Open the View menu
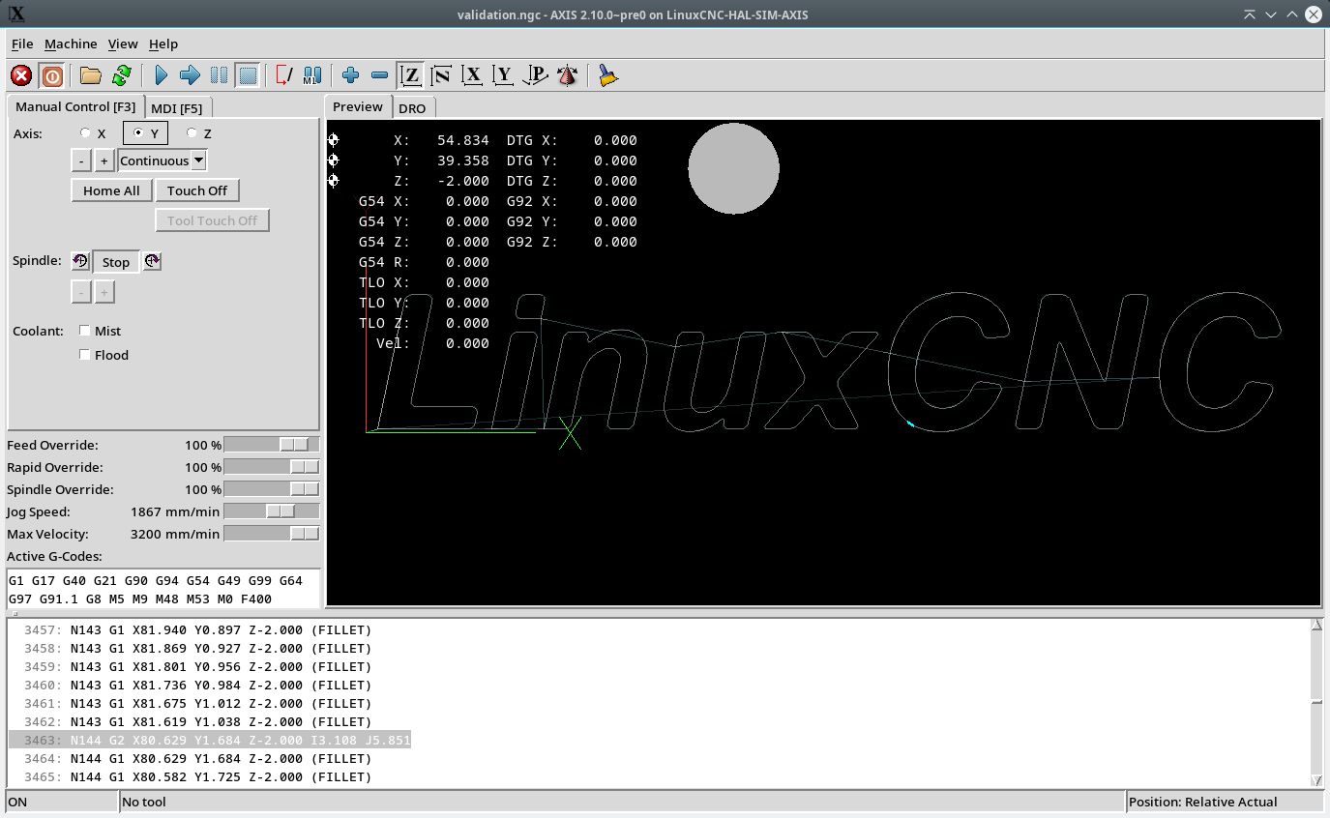Viewport: 1330px width, 818px height. pos(123,44)
